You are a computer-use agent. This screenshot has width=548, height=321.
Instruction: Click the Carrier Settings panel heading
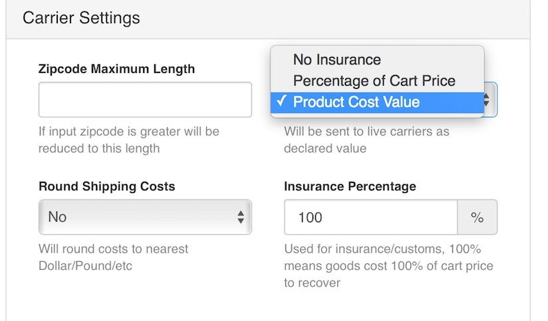point(81,17)
